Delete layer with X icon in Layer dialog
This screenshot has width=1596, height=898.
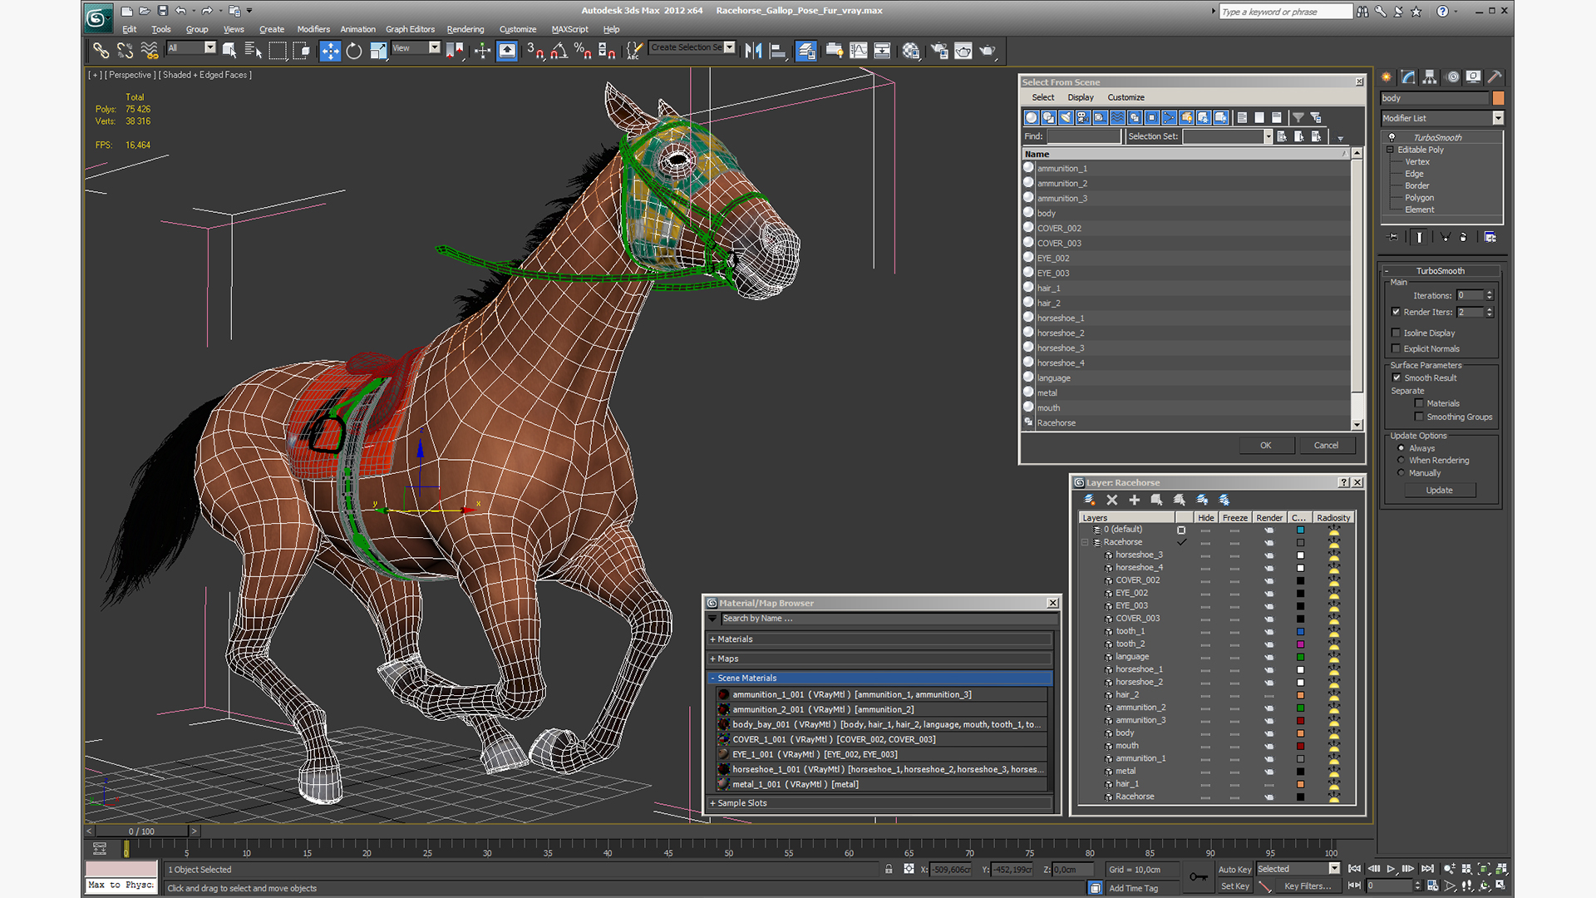tap(1112, 500)
